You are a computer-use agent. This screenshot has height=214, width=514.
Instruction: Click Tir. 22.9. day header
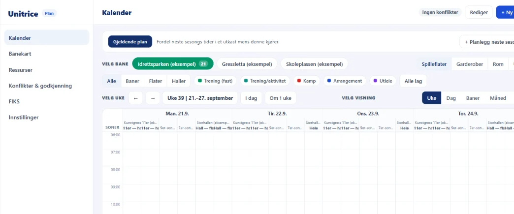click(x=277, y=114)
